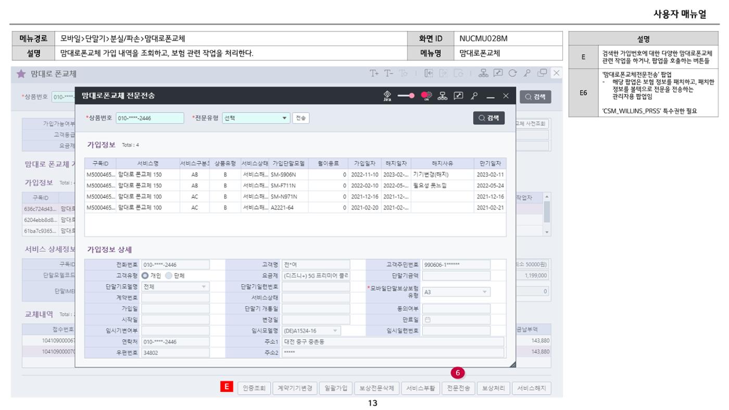Viewport: 729px width, 410px height.
Task: Click the 우편번호 field showing 34802
Action: pos(175,352)
